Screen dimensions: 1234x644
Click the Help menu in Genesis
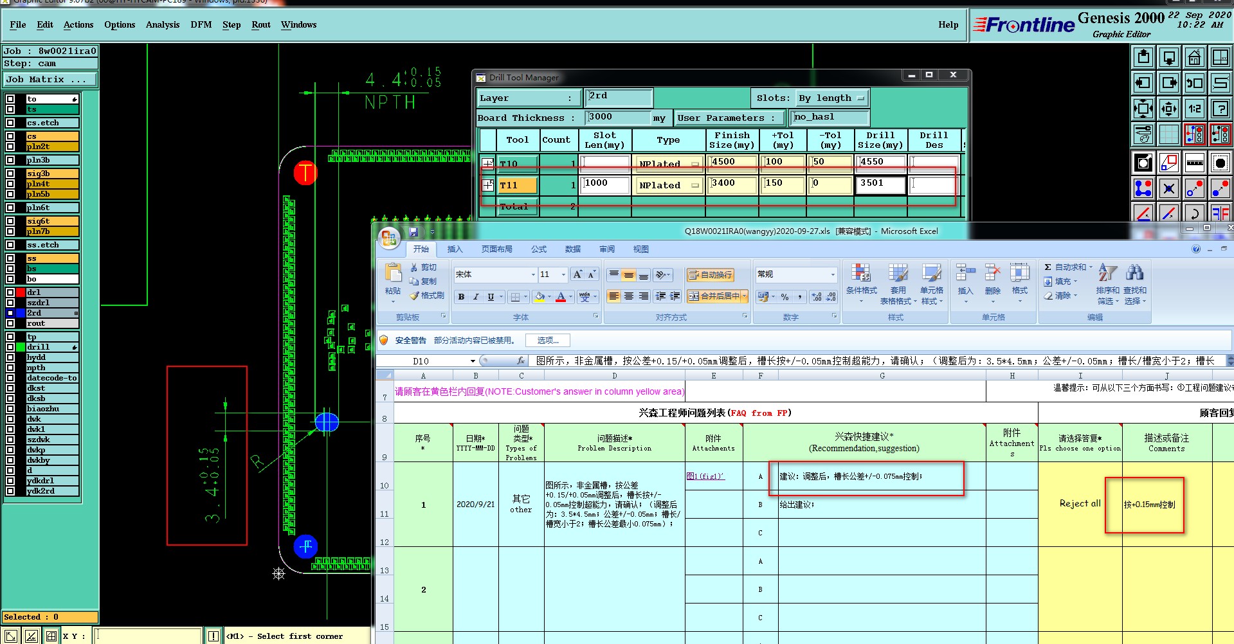click(x=948, y=24)
